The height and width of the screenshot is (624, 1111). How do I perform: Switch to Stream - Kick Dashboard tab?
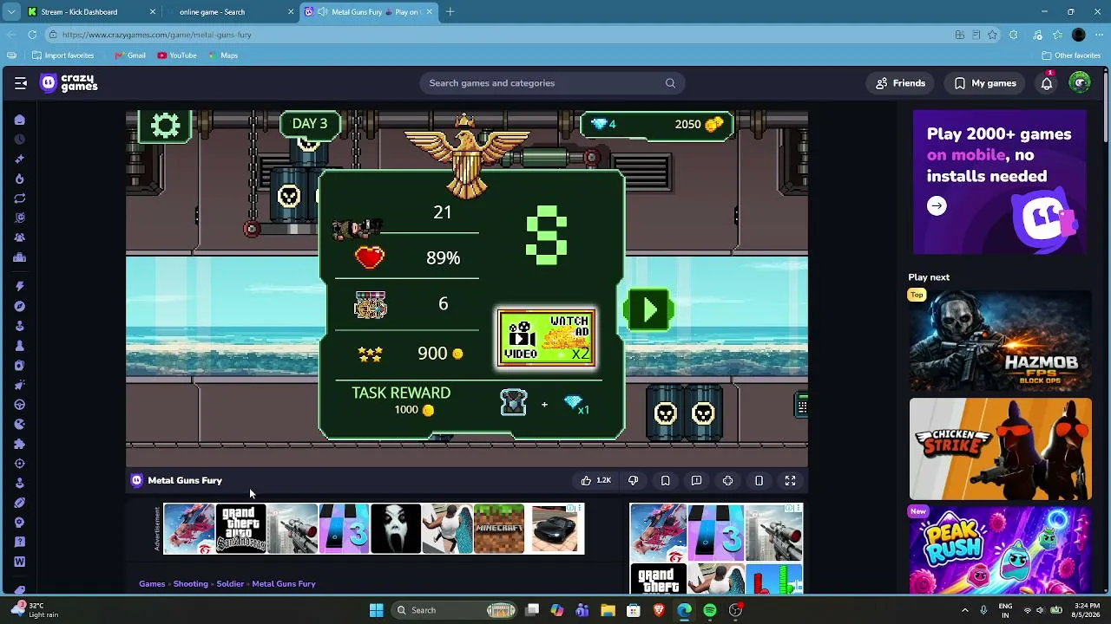91,12
